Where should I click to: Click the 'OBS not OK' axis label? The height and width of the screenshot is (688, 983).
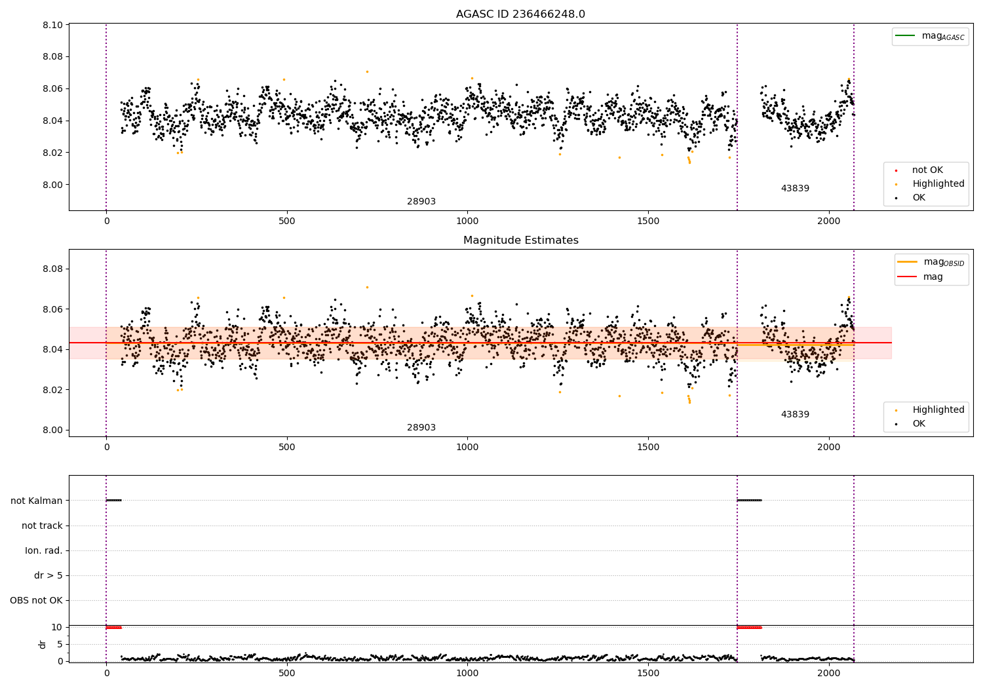(x=36, y=601)
